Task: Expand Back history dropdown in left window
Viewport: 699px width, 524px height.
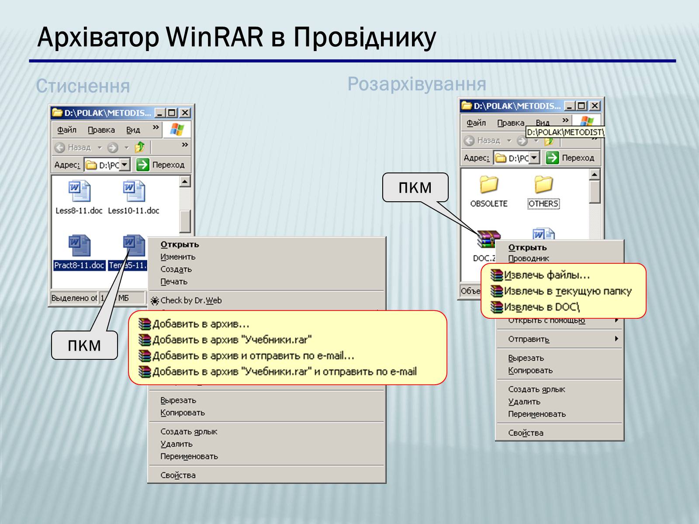Action: pyautogui.click(x=100, y=148)
